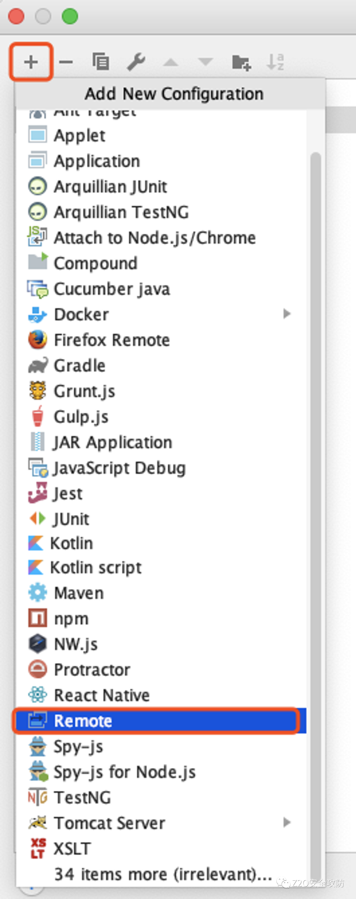356x899 pixels.
Task: Select the JUnit icon
Action: 37,519
